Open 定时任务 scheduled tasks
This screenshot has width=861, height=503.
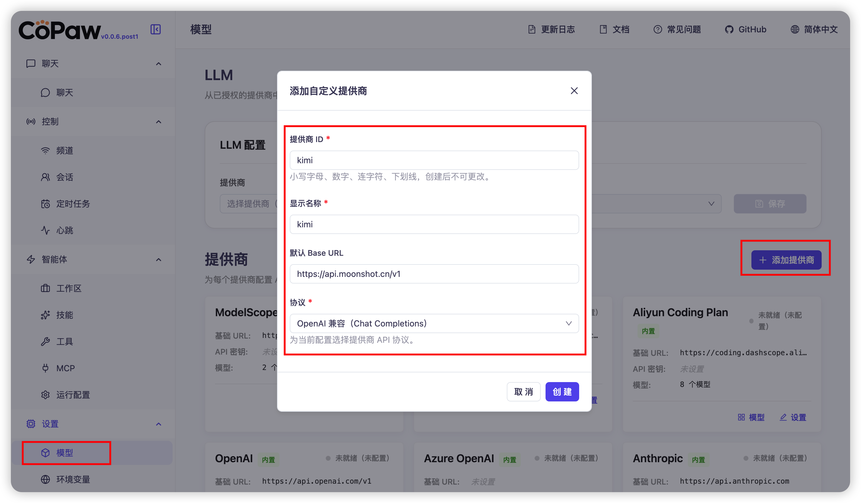tap(72, 204)
